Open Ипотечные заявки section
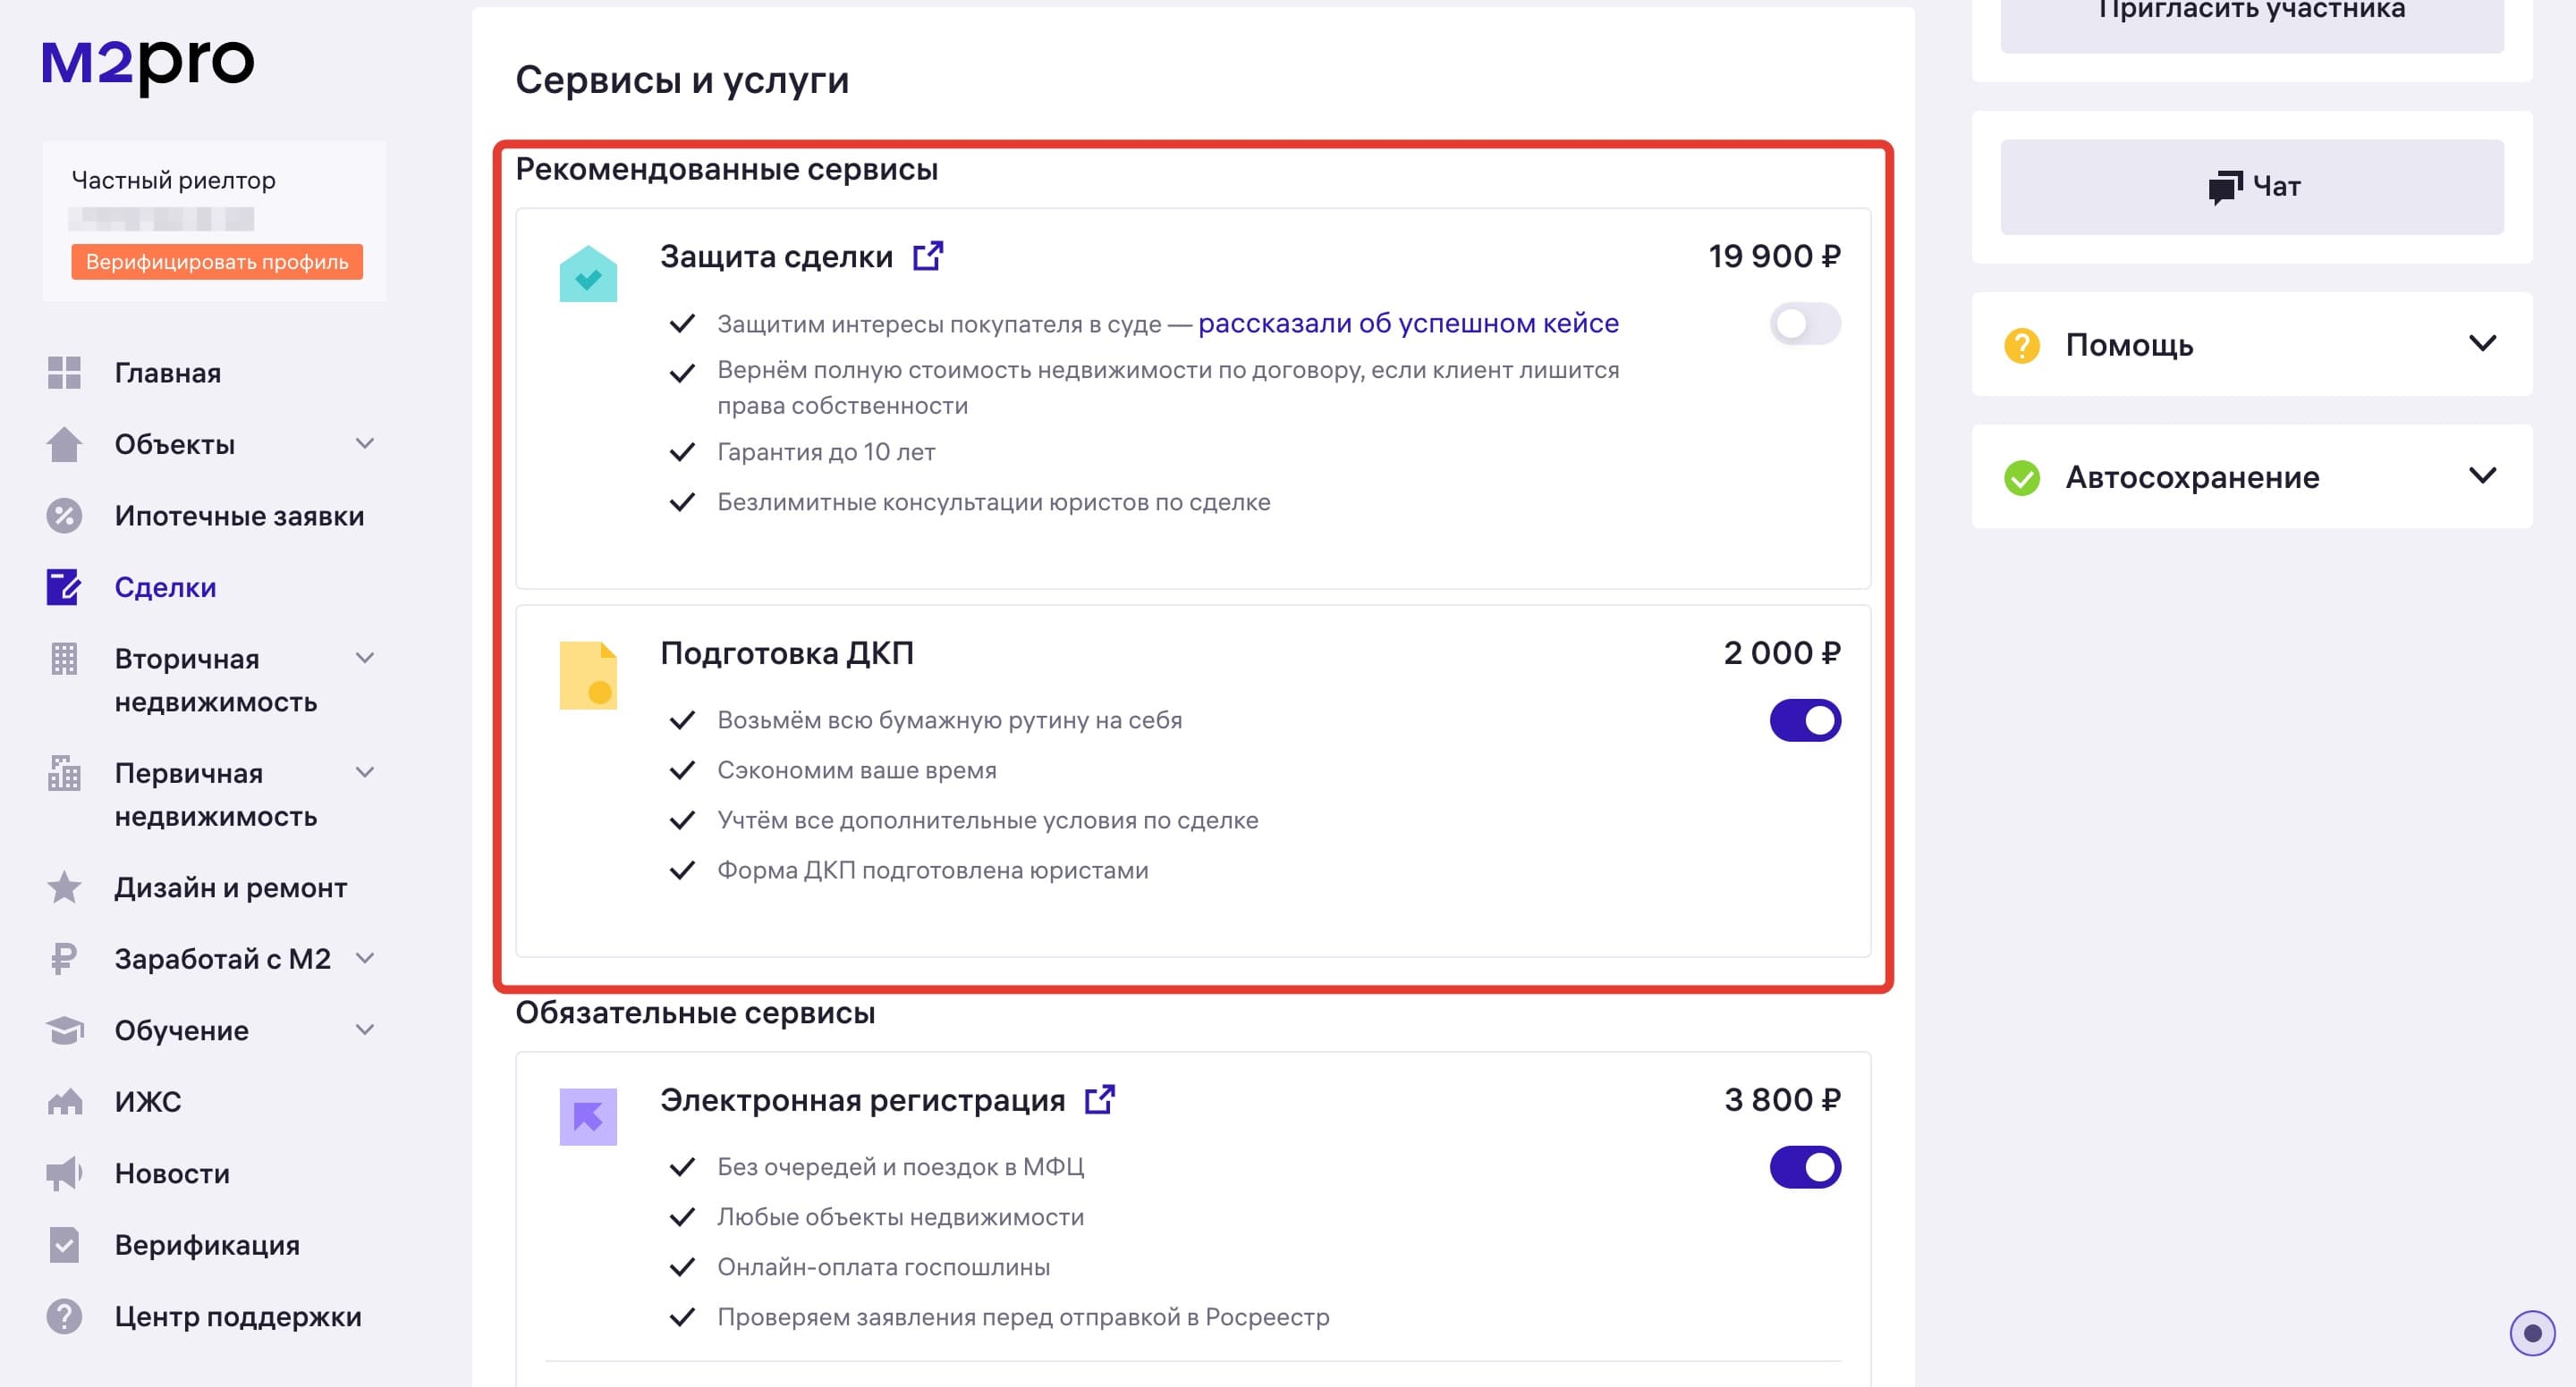2576x1387 pixels. 239,516
